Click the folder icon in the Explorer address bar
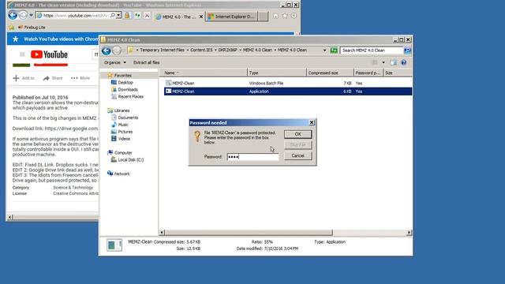505x284 pixels. tap(130, 50)
